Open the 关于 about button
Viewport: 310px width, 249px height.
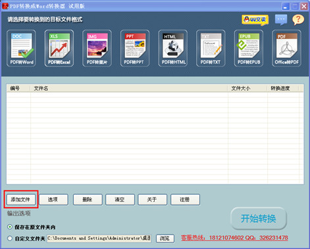click(152, 200)
